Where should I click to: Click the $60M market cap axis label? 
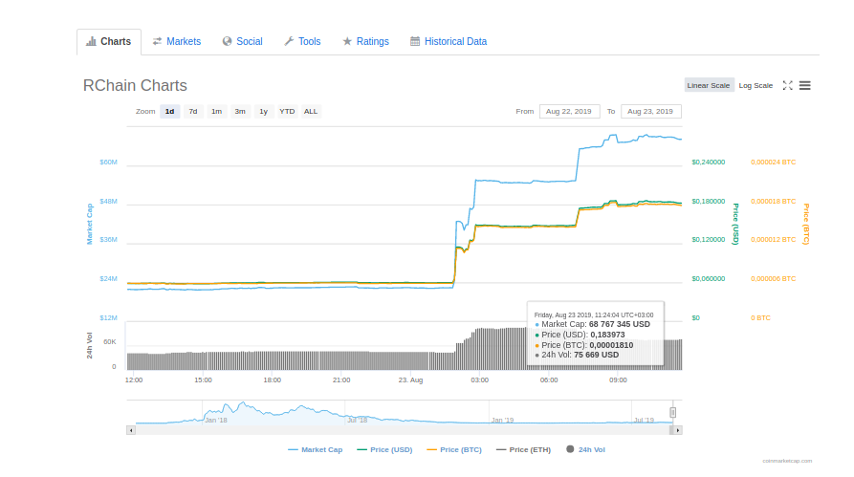[x=108, y=163]
